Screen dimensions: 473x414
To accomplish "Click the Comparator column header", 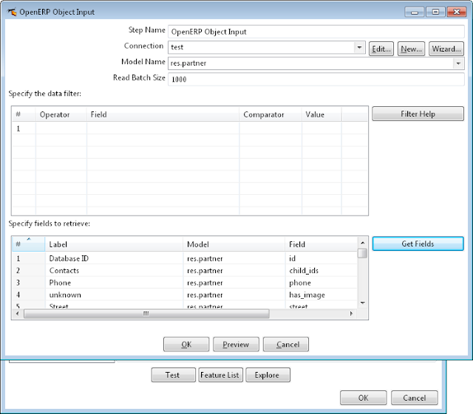I will [x=270, y=114].
